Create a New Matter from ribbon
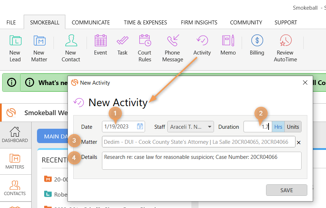 point(39,48)
